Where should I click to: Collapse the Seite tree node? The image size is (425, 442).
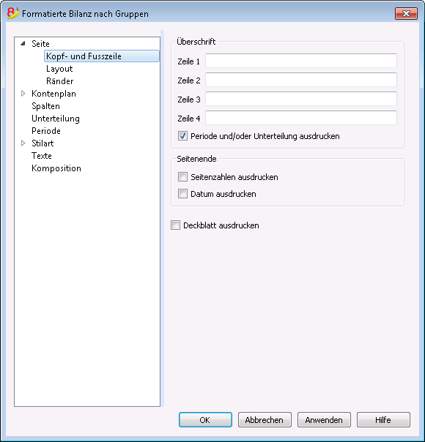[23, 44]
